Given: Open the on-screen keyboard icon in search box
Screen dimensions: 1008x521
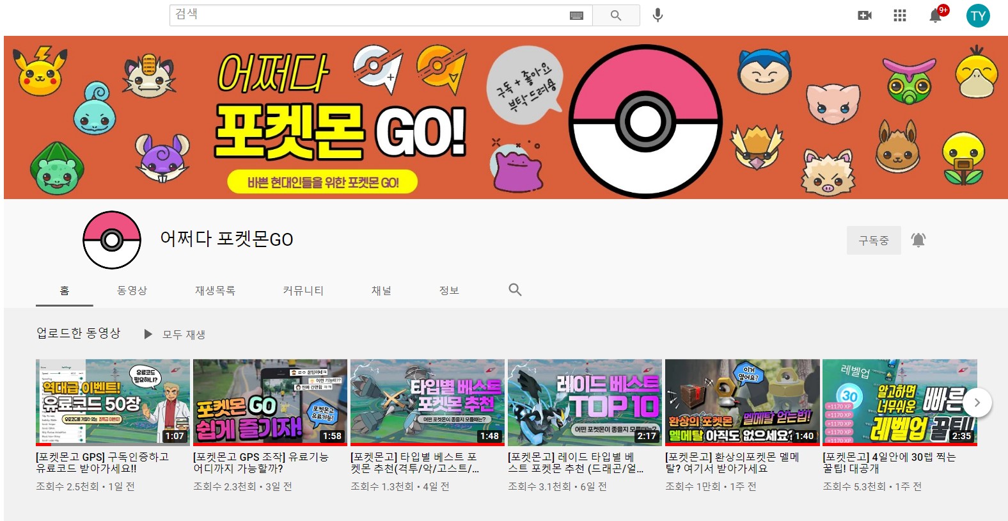Looking at the screenshot, I should coord(576,15).
